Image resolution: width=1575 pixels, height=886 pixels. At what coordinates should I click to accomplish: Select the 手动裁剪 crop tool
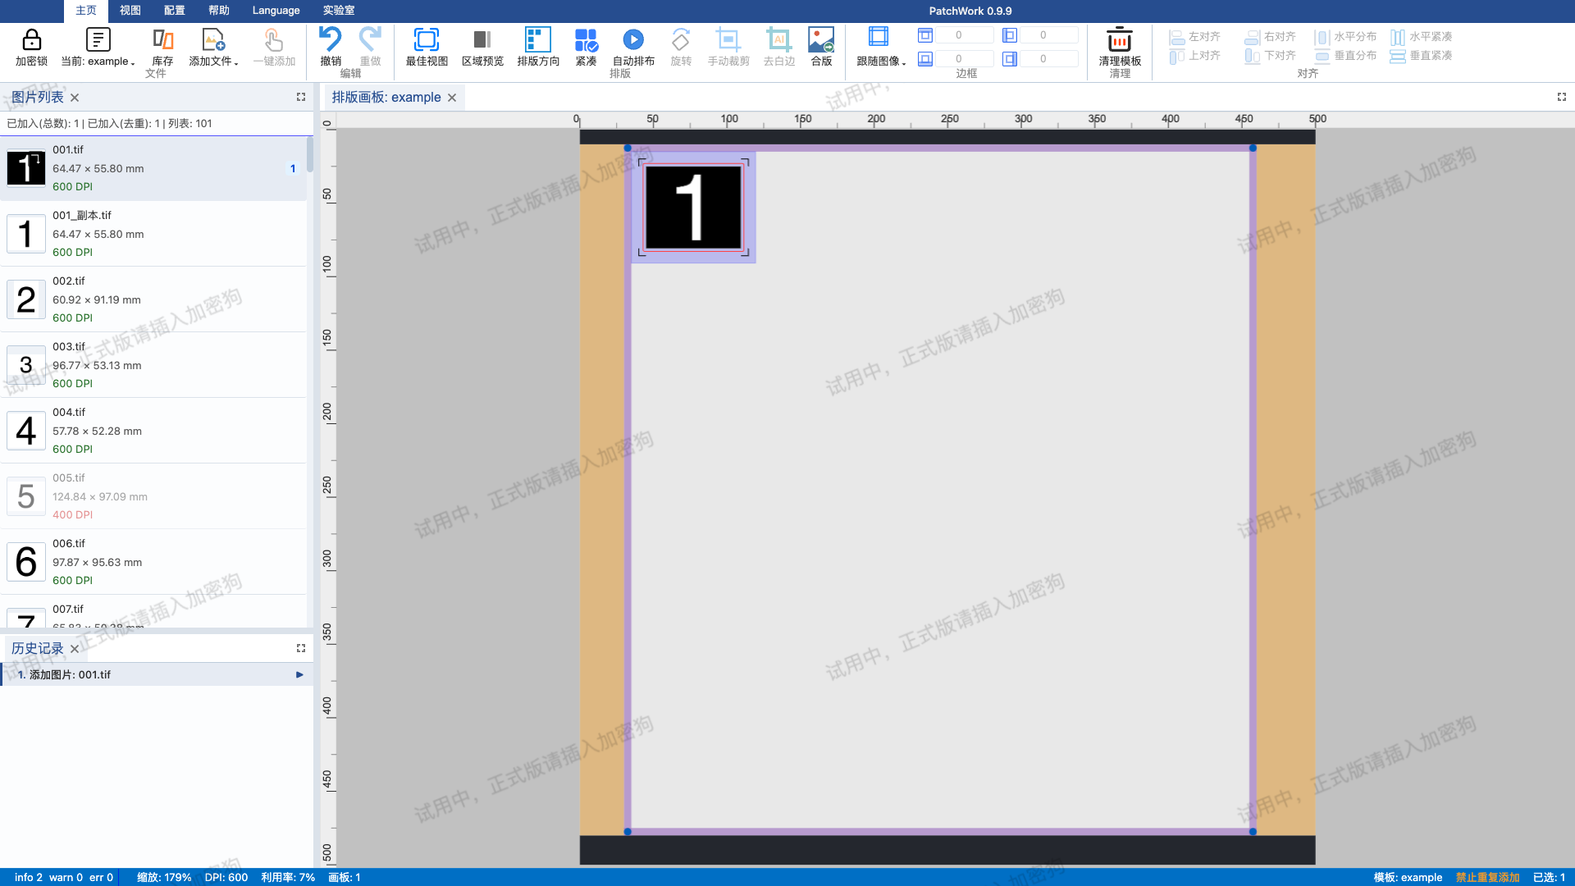tap(728, 48)
